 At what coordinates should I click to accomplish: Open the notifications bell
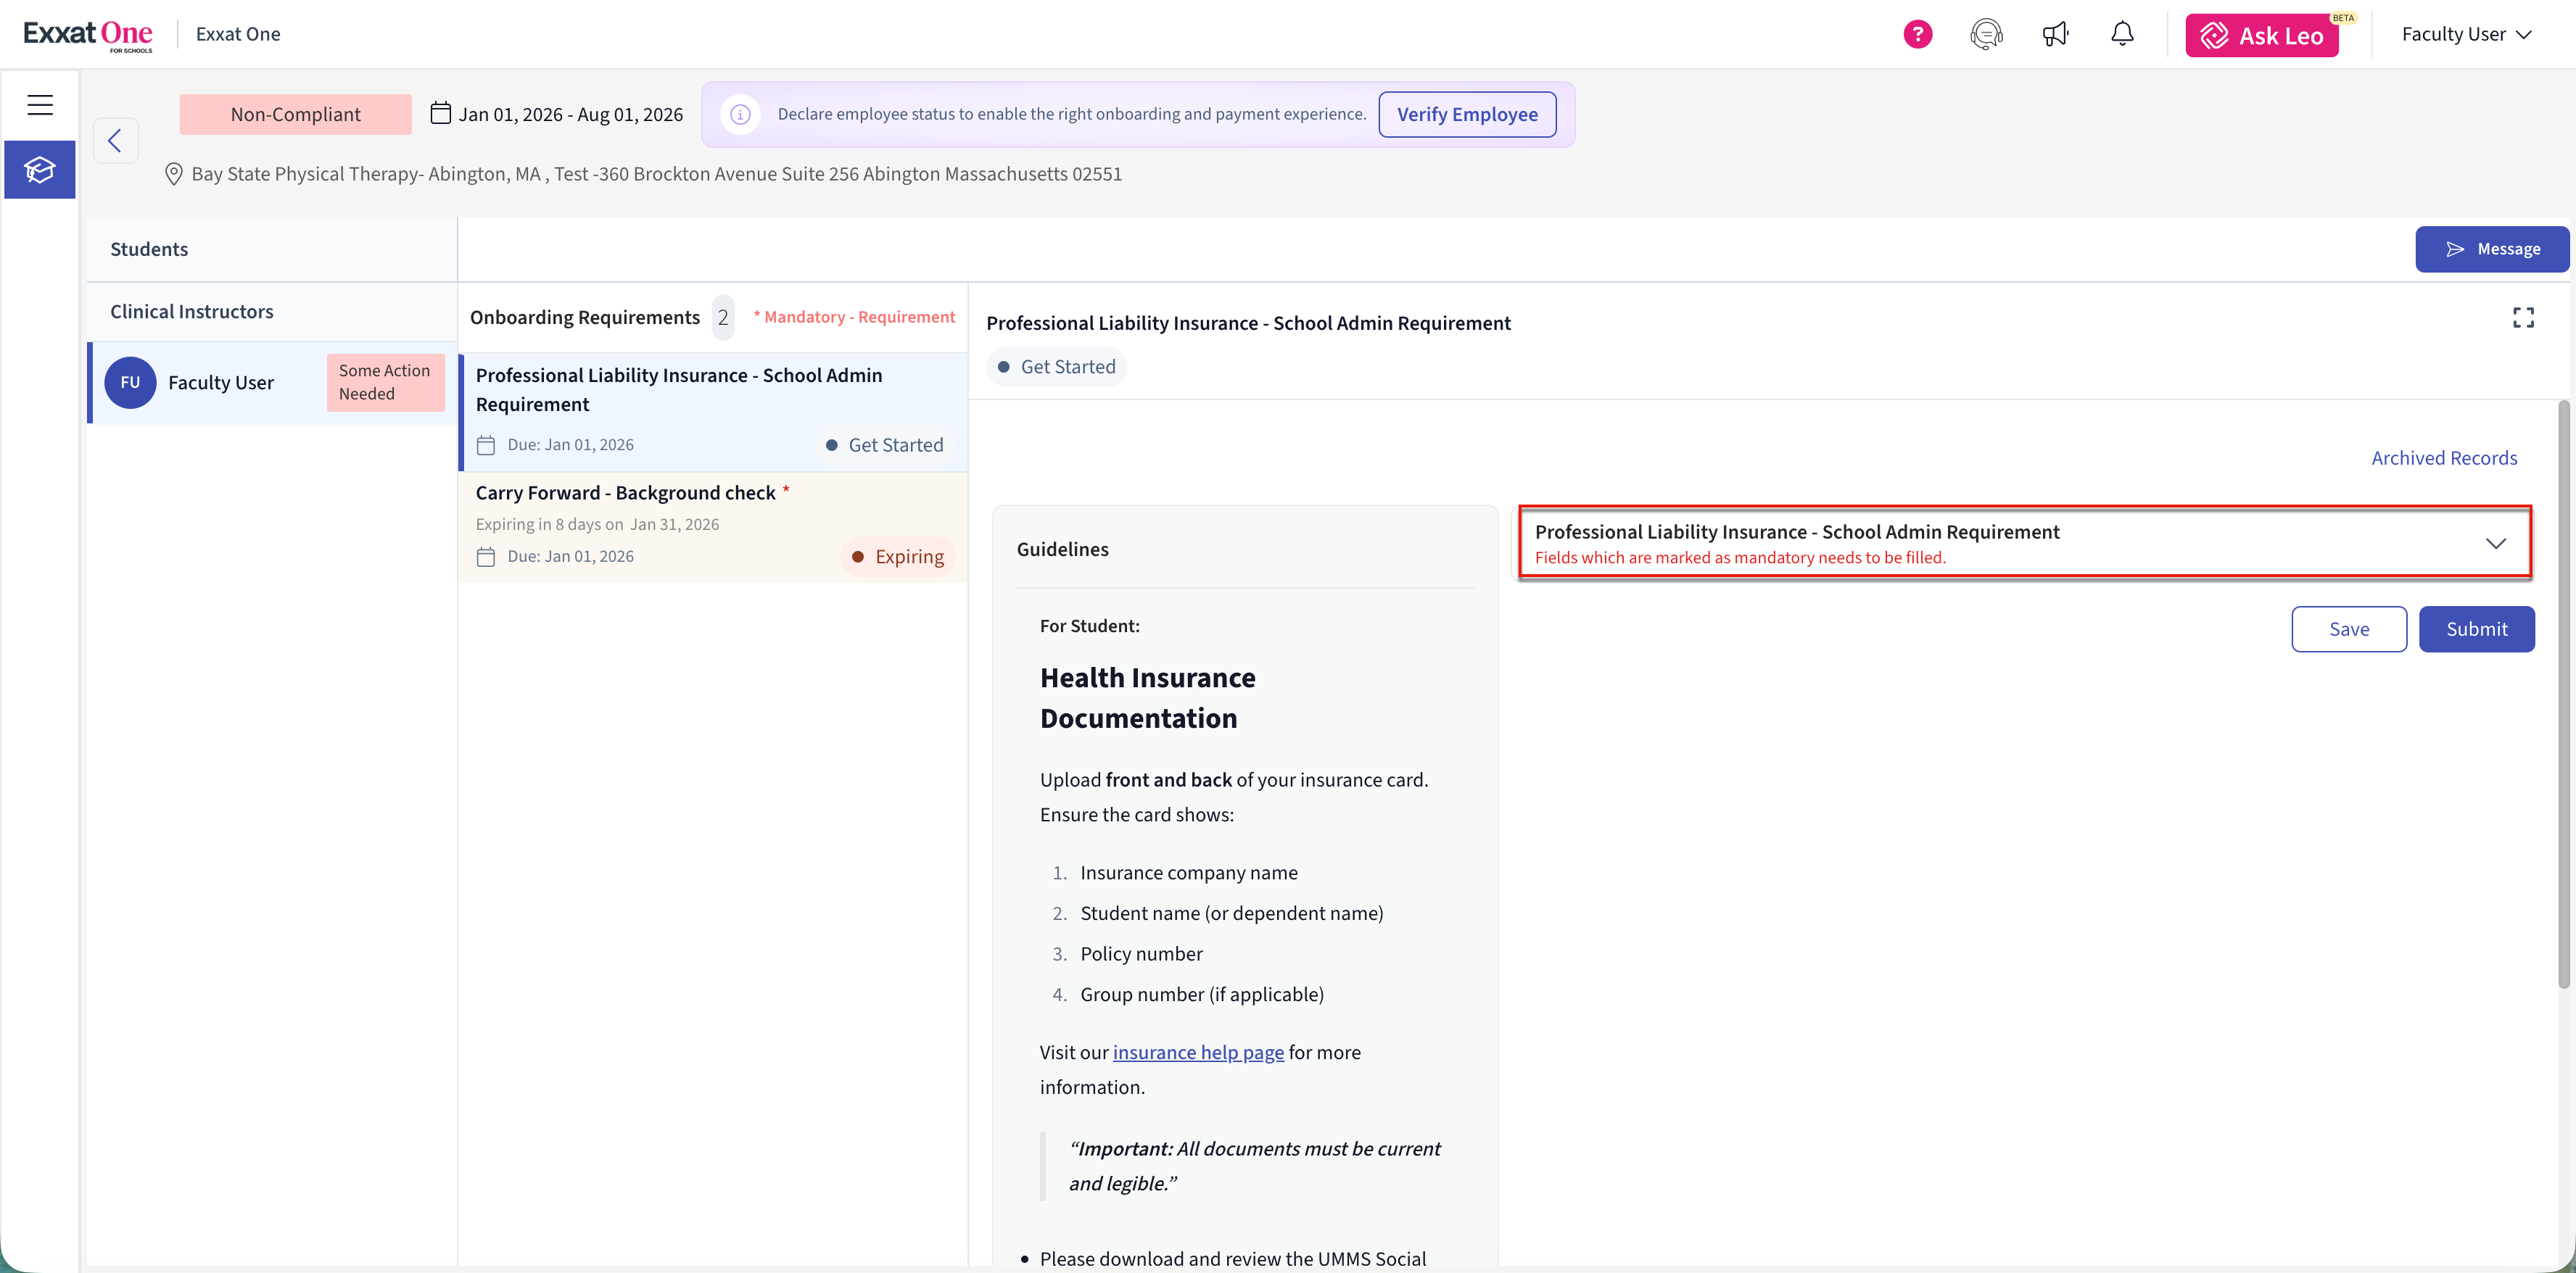click(x=2122, y=34)
